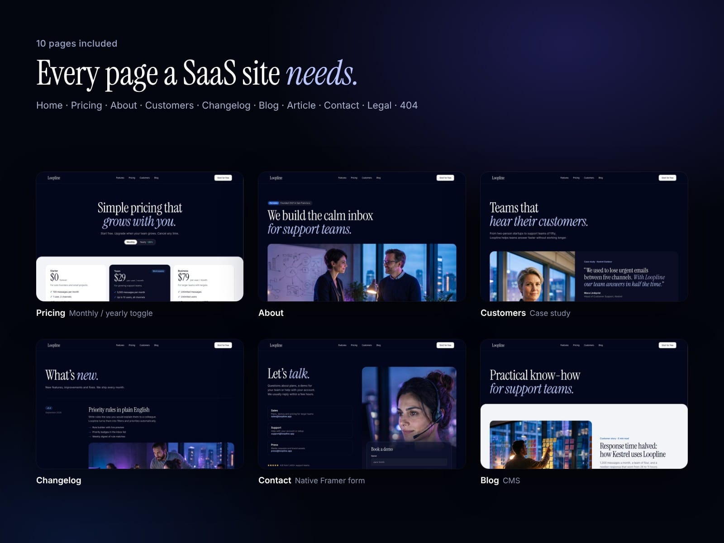
Task: Click Loopline logo in Changelog preview
Action: (54, 345)
